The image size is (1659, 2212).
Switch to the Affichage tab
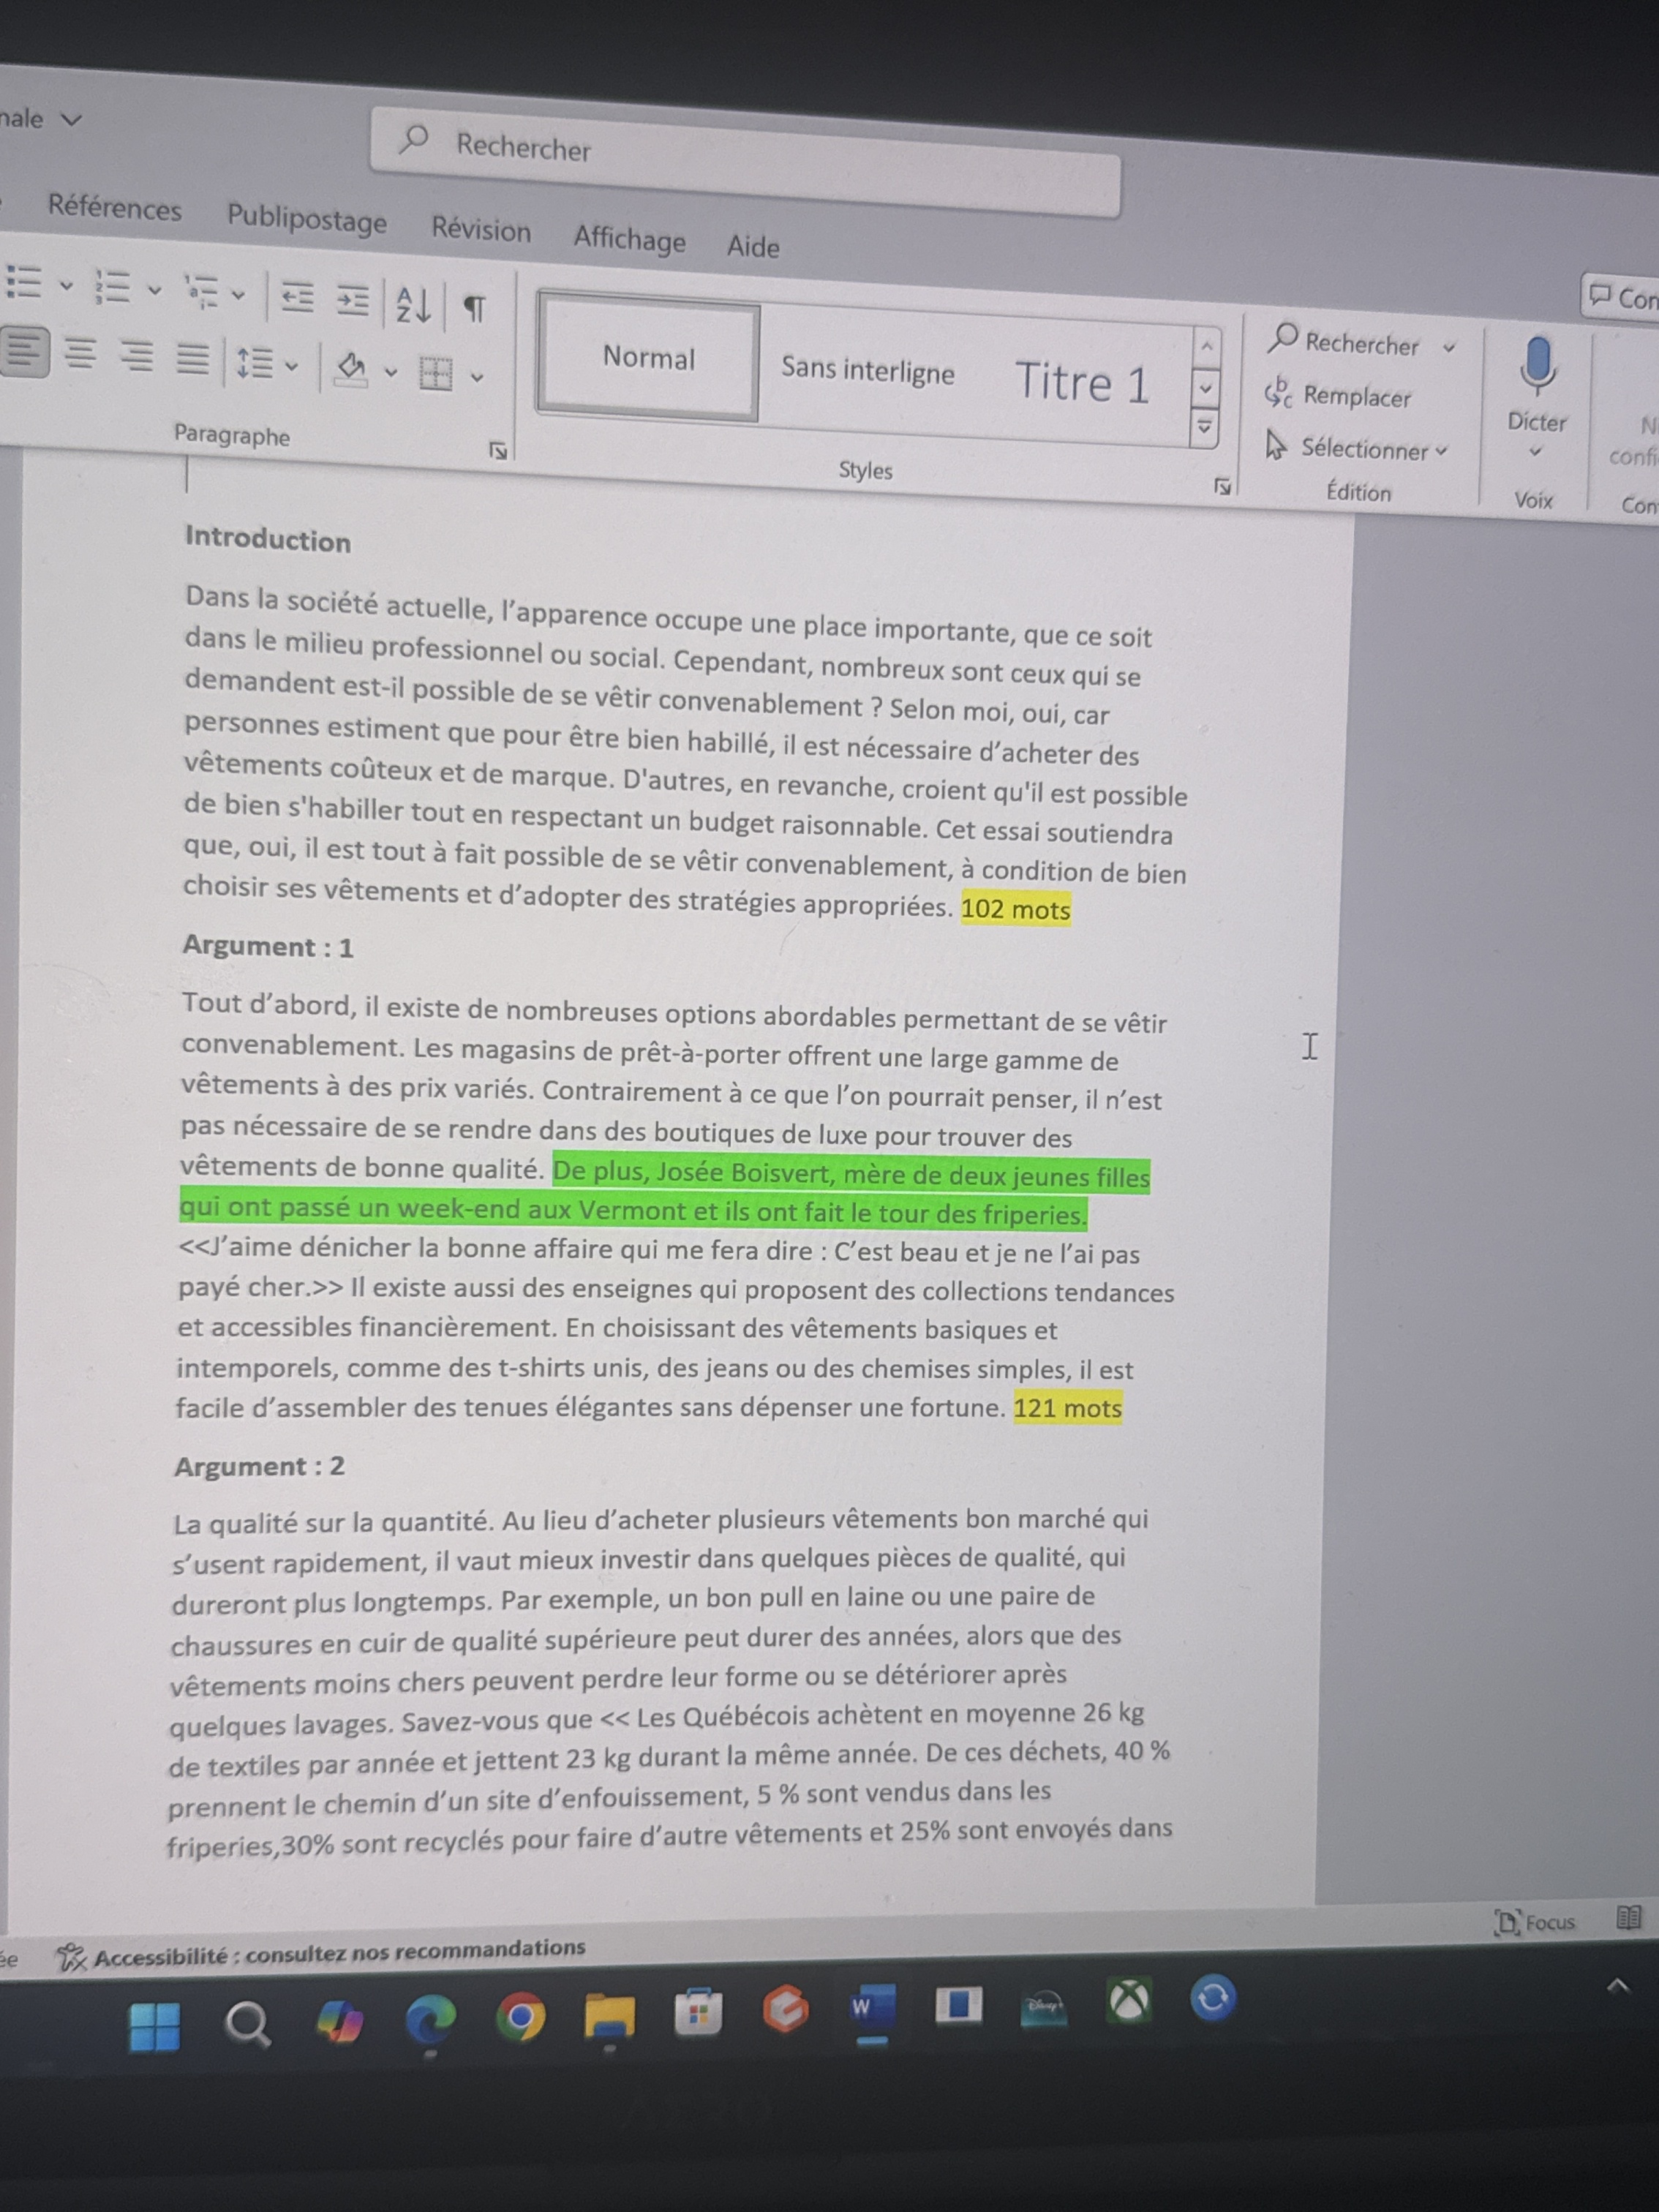point(629,239)
